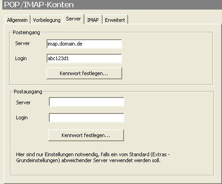Image resolution: width=222 pixels, height=184 pixels.
Task: Open the Erweitert tab
Action: 115,20
